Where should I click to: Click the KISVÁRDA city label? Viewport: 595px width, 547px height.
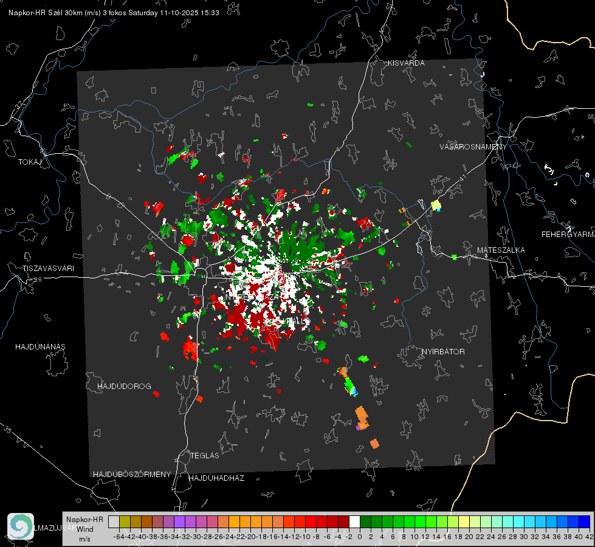coord(406,63)
